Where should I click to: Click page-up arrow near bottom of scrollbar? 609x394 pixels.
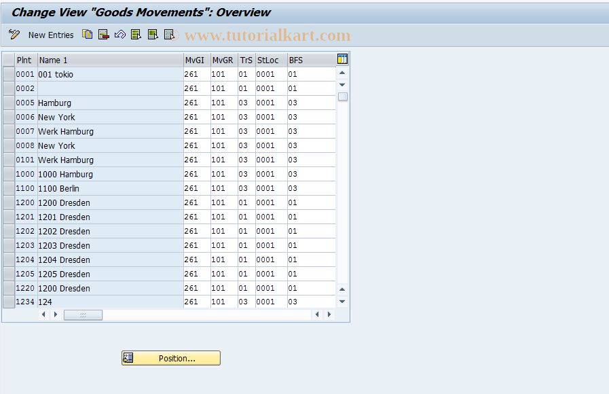tap(342, 289)
